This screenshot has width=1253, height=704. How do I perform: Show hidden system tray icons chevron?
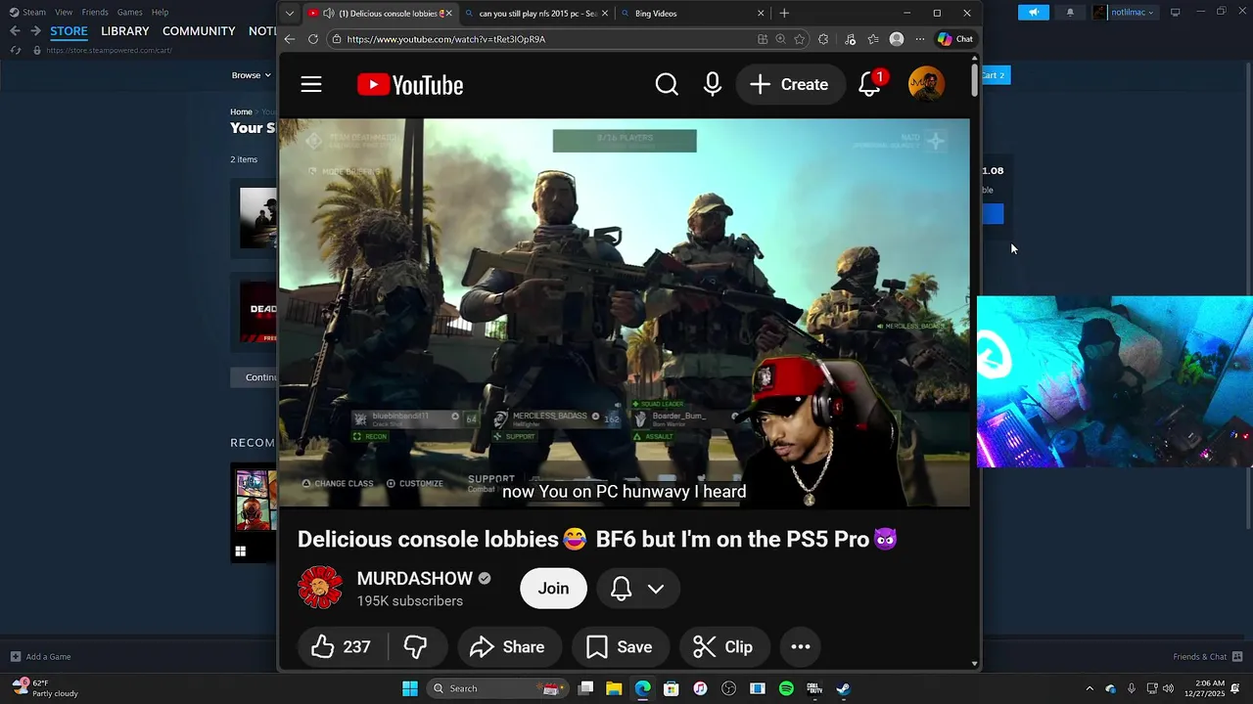1090,688
